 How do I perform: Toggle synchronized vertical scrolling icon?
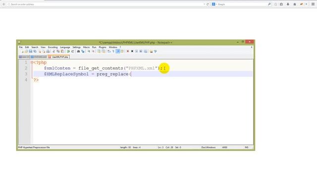point(99,51)
